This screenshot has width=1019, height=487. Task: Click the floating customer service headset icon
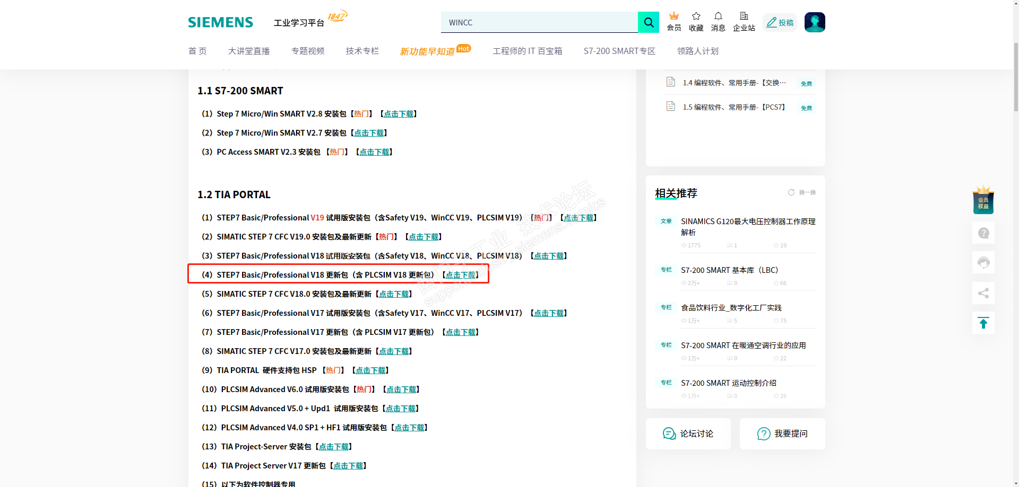pos(983,262)
